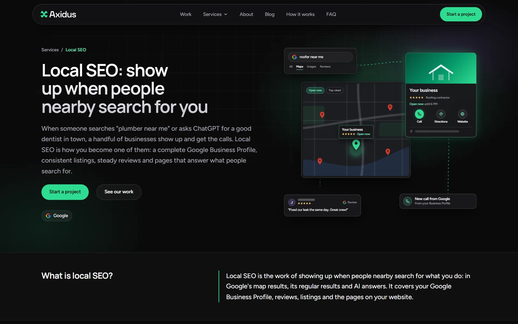Click the Directions icon
This screenshot has width=518, height=324.
coord(441,114)
